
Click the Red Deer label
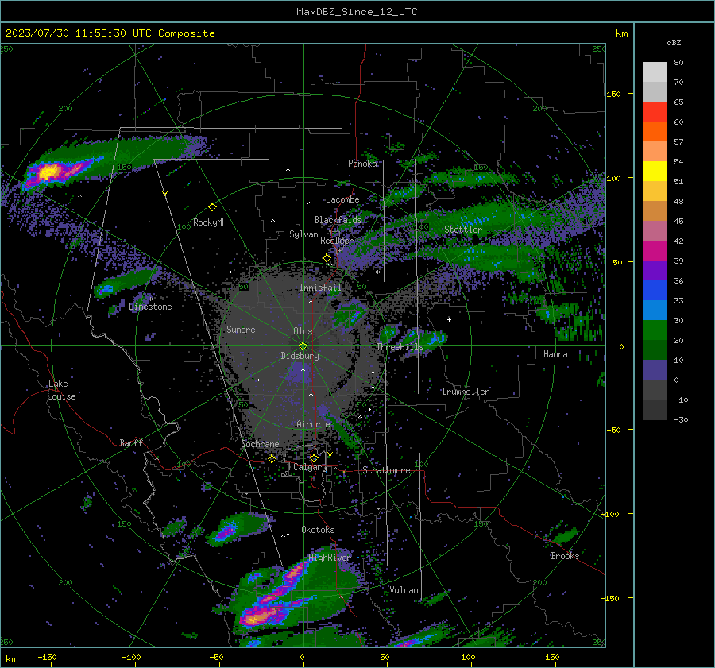[x=337, y=241]
